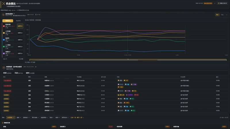The width and height of the screenshot is (230, 129).
Task: Click the 低吸 strategy filter chip
Action: [x=57, y=118]
